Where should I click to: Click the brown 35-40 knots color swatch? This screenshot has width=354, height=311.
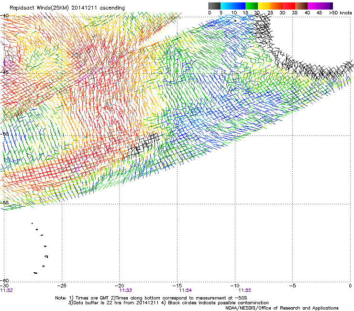pos(301,6)
